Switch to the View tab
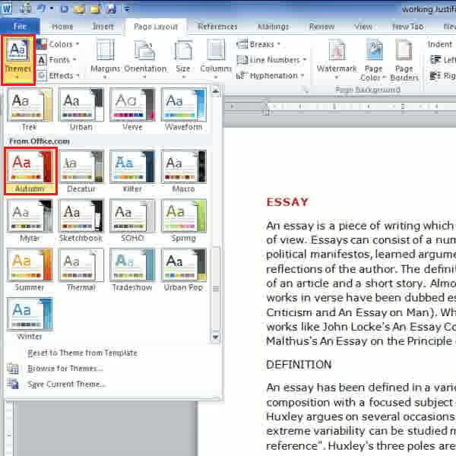 tap(363, 27)
